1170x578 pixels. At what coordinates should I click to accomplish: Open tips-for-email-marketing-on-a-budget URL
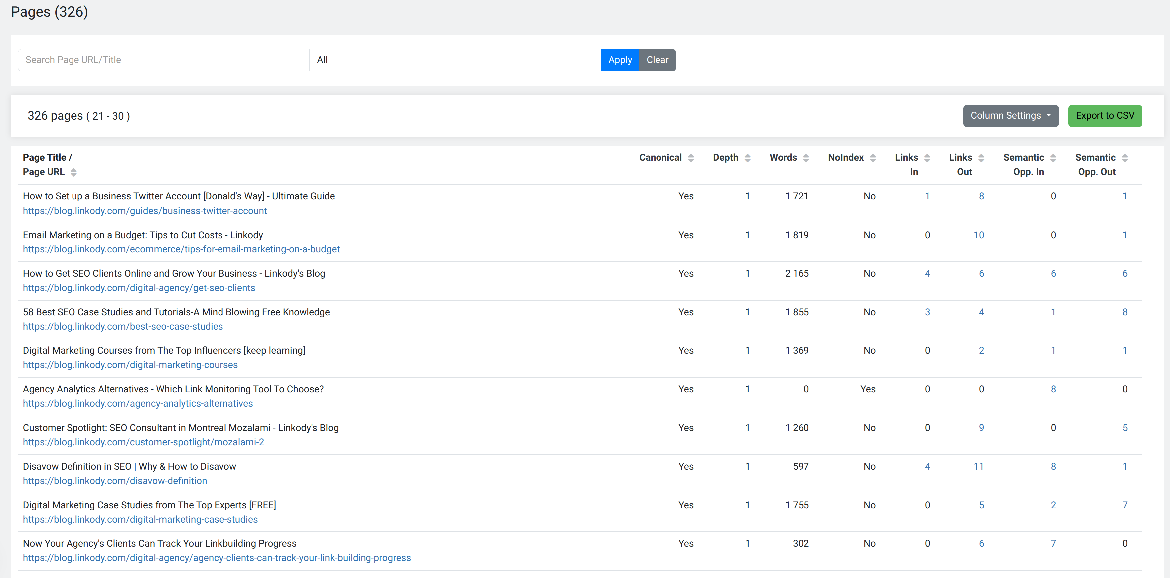(x=181, y=249)
